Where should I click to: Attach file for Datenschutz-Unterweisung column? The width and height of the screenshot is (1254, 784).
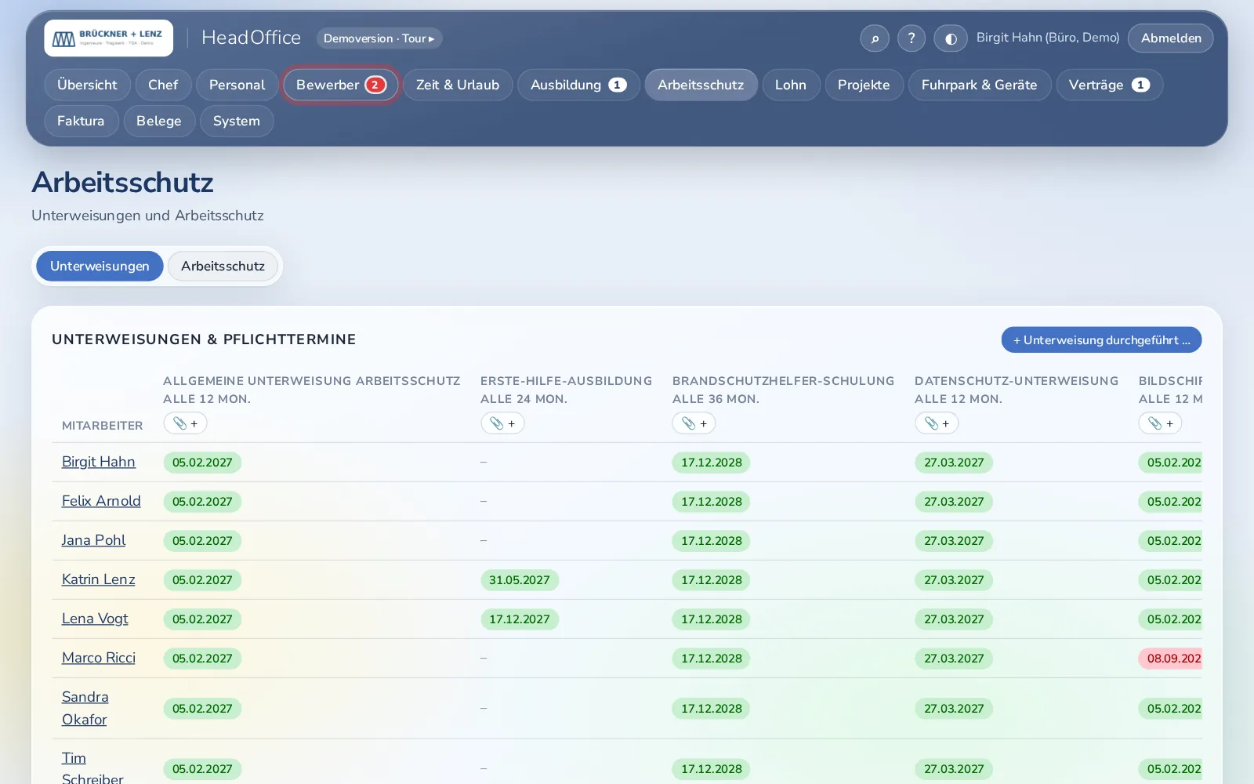coord(937,423)
